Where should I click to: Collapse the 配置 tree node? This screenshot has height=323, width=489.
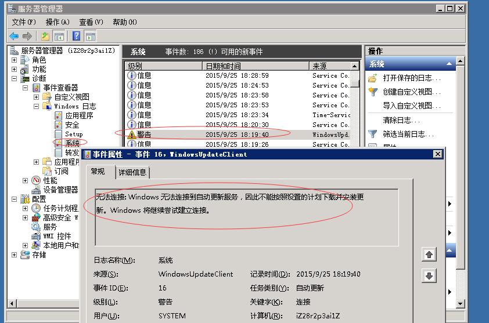[x=14, y=199]
